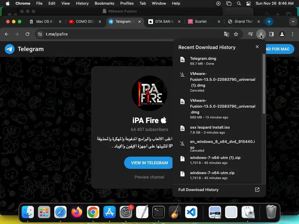This screenshot has height=224, width=299.
Task: Launch Firefox from the Dock
Action: pyautogui.click(x=77, y=212)
